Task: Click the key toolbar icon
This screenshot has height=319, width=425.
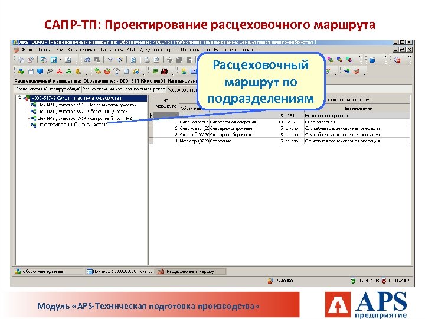Action: pyautogui.click(x=50, y=71)
